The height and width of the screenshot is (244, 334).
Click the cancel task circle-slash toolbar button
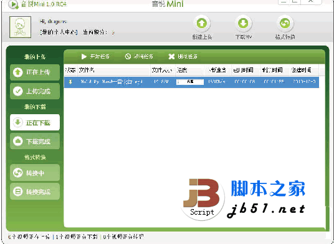pyautogui.click(x=139, y=57)
